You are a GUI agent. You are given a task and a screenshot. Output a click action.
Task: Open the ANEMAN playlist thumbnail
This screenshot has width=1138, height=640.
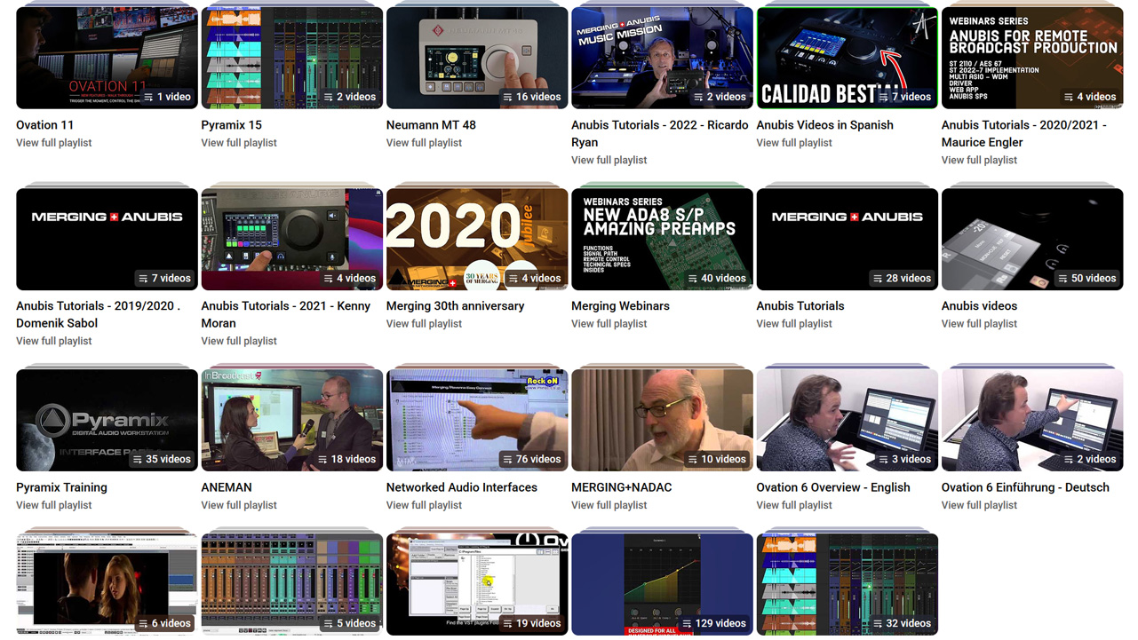[292, 420]
